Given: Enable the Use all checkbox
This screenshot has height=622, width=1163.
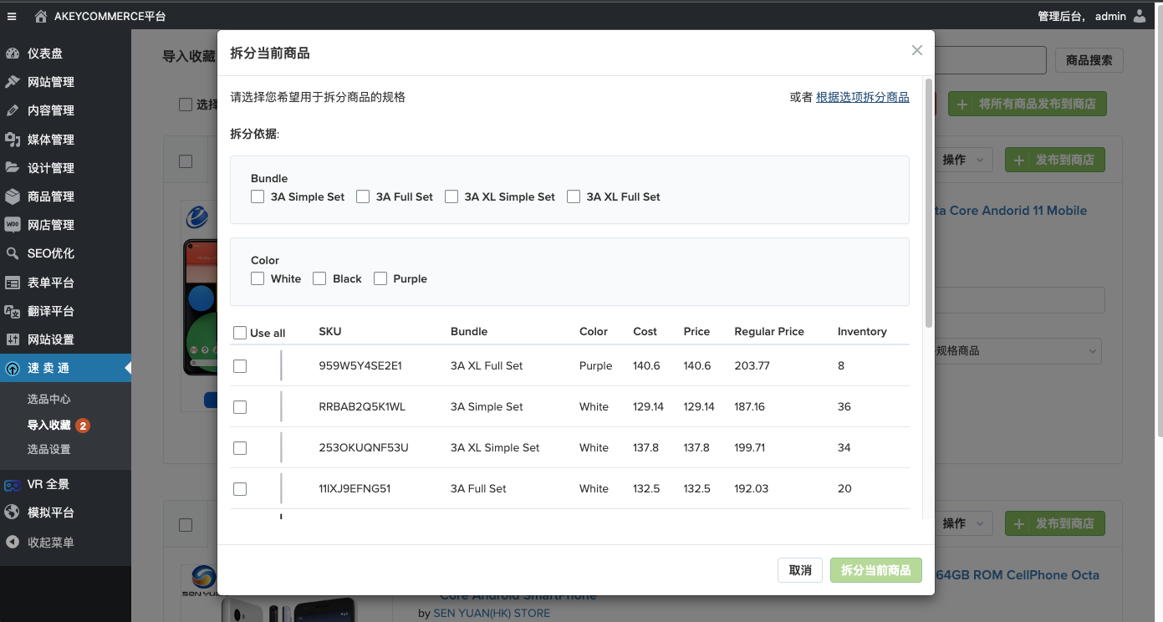Looking at the screenshot, I should tap(240, 333).
